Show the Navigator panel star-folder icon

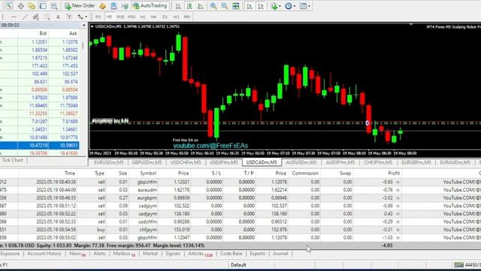pyautogui.click(x=32, y=6)
